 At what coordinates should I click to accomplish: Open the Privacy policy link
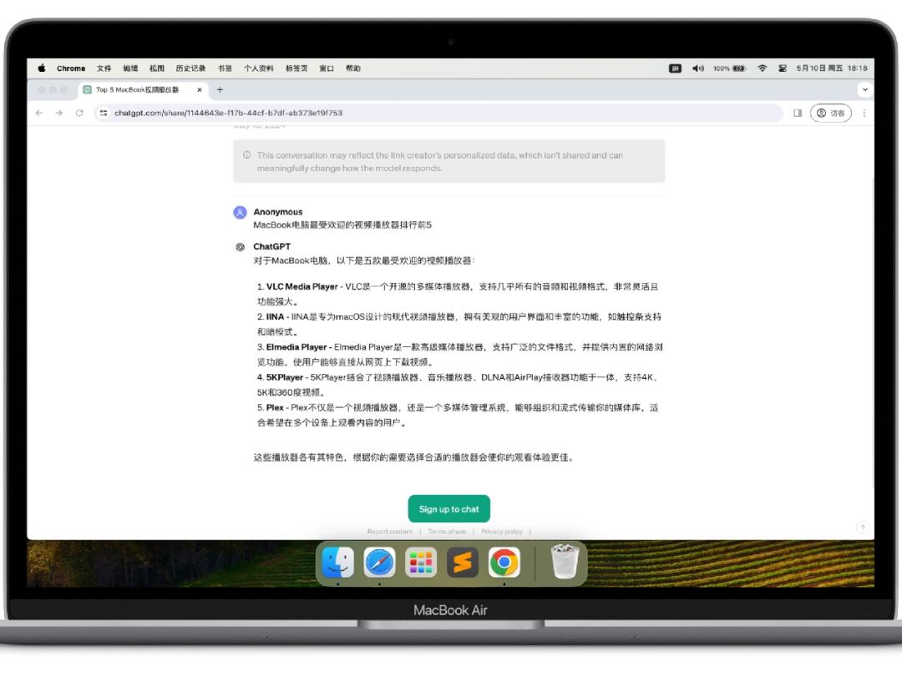(x=502, y=532)
